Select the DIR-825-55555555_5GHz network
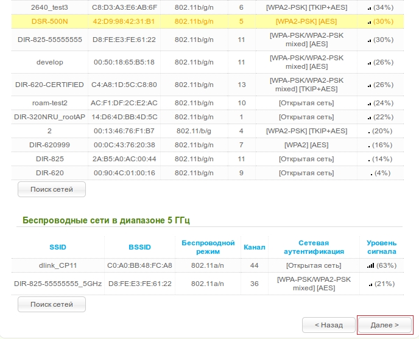The width and height of the screenshot is (419, 339). [x=58, y=284]
